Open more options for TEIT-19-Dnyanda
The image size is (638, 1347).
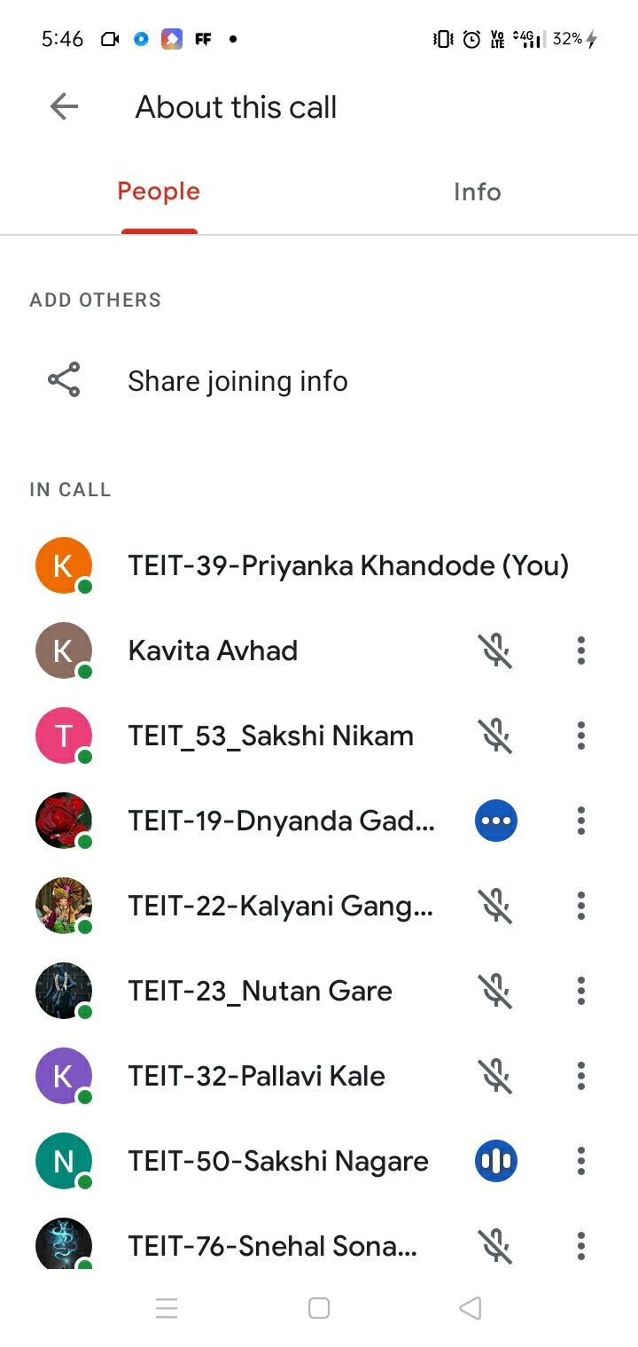(581, 821)
